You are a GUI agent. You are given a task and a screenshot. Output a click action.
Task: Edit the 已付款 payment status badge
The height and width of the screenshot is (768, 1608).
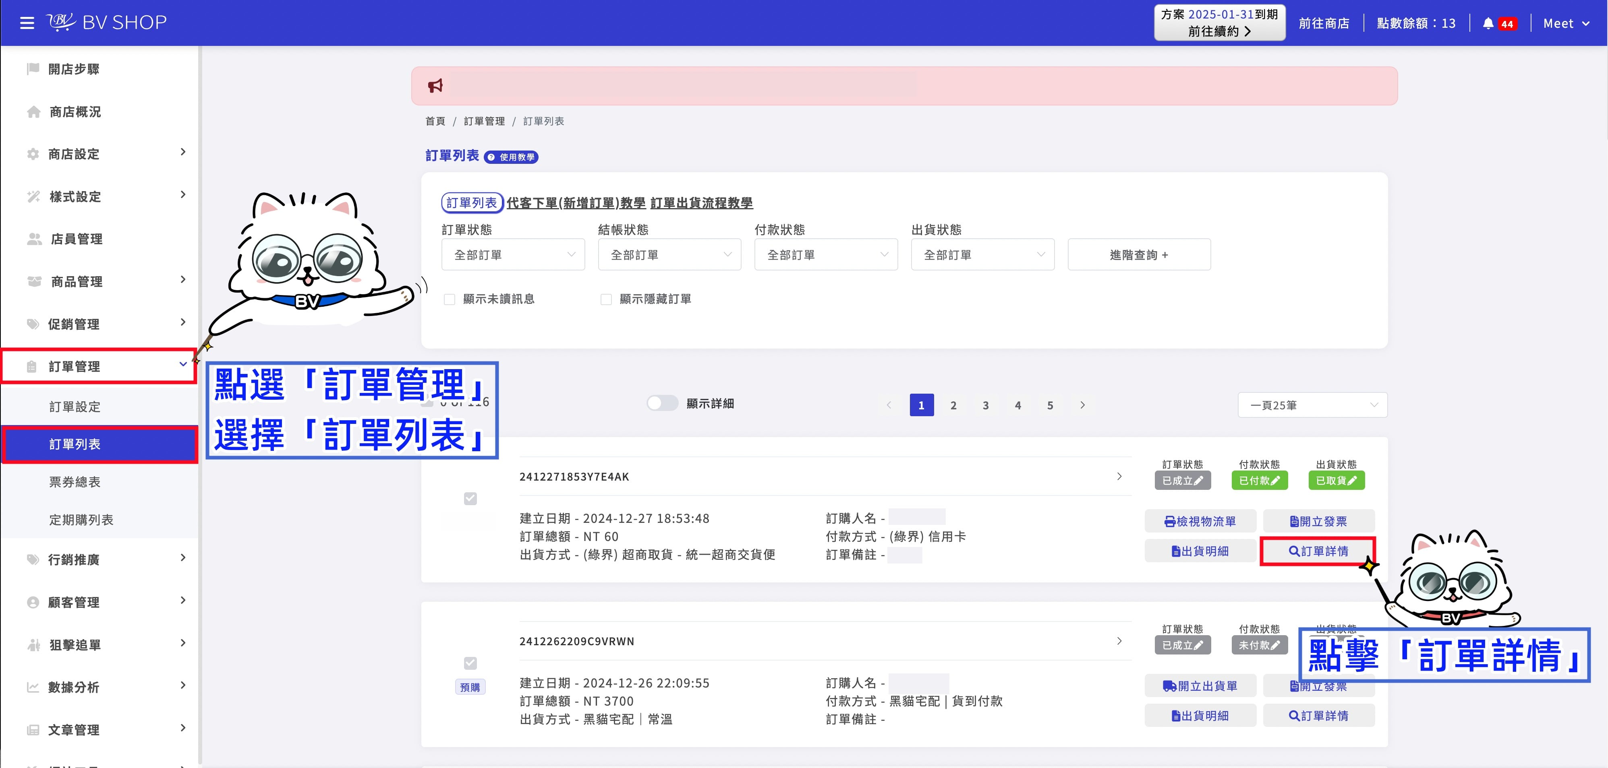pos(1259,480)
